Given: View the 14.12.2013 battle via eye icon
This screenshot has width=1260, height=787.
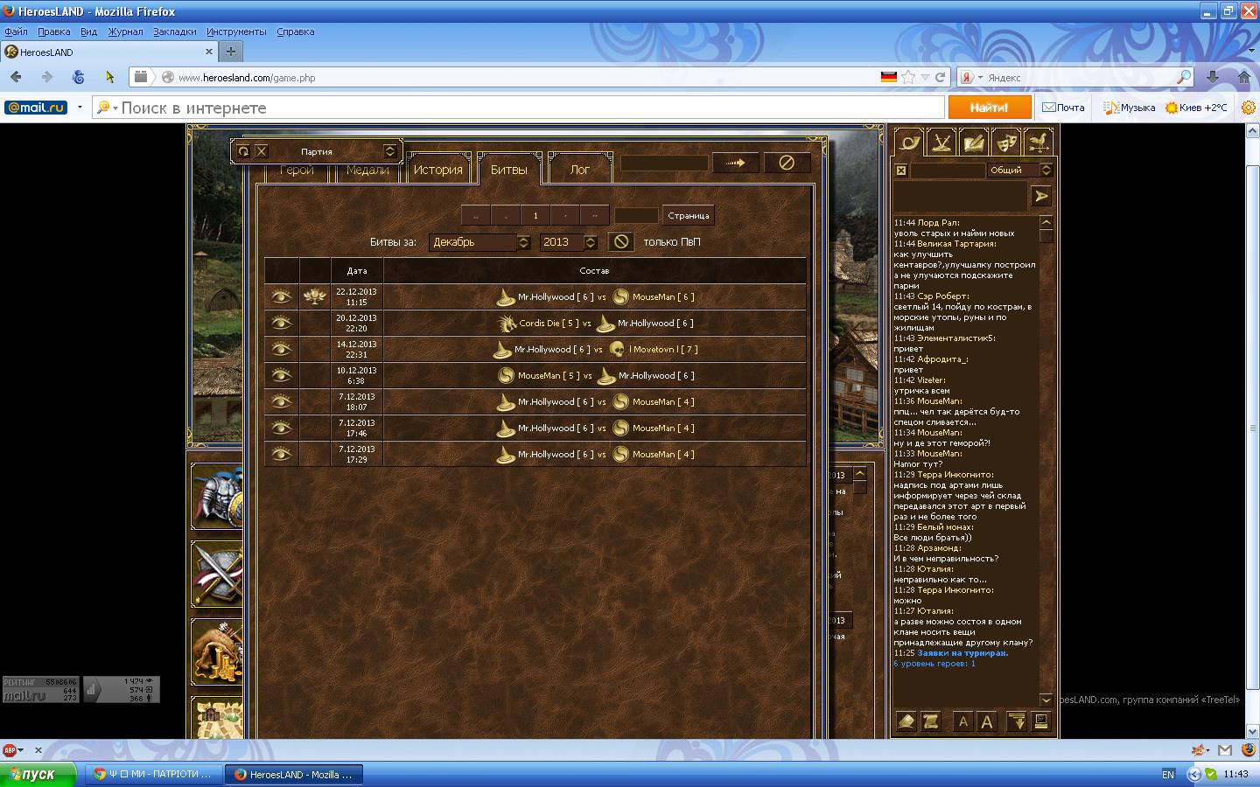Looking at the screenshot, I should point(281,350).
